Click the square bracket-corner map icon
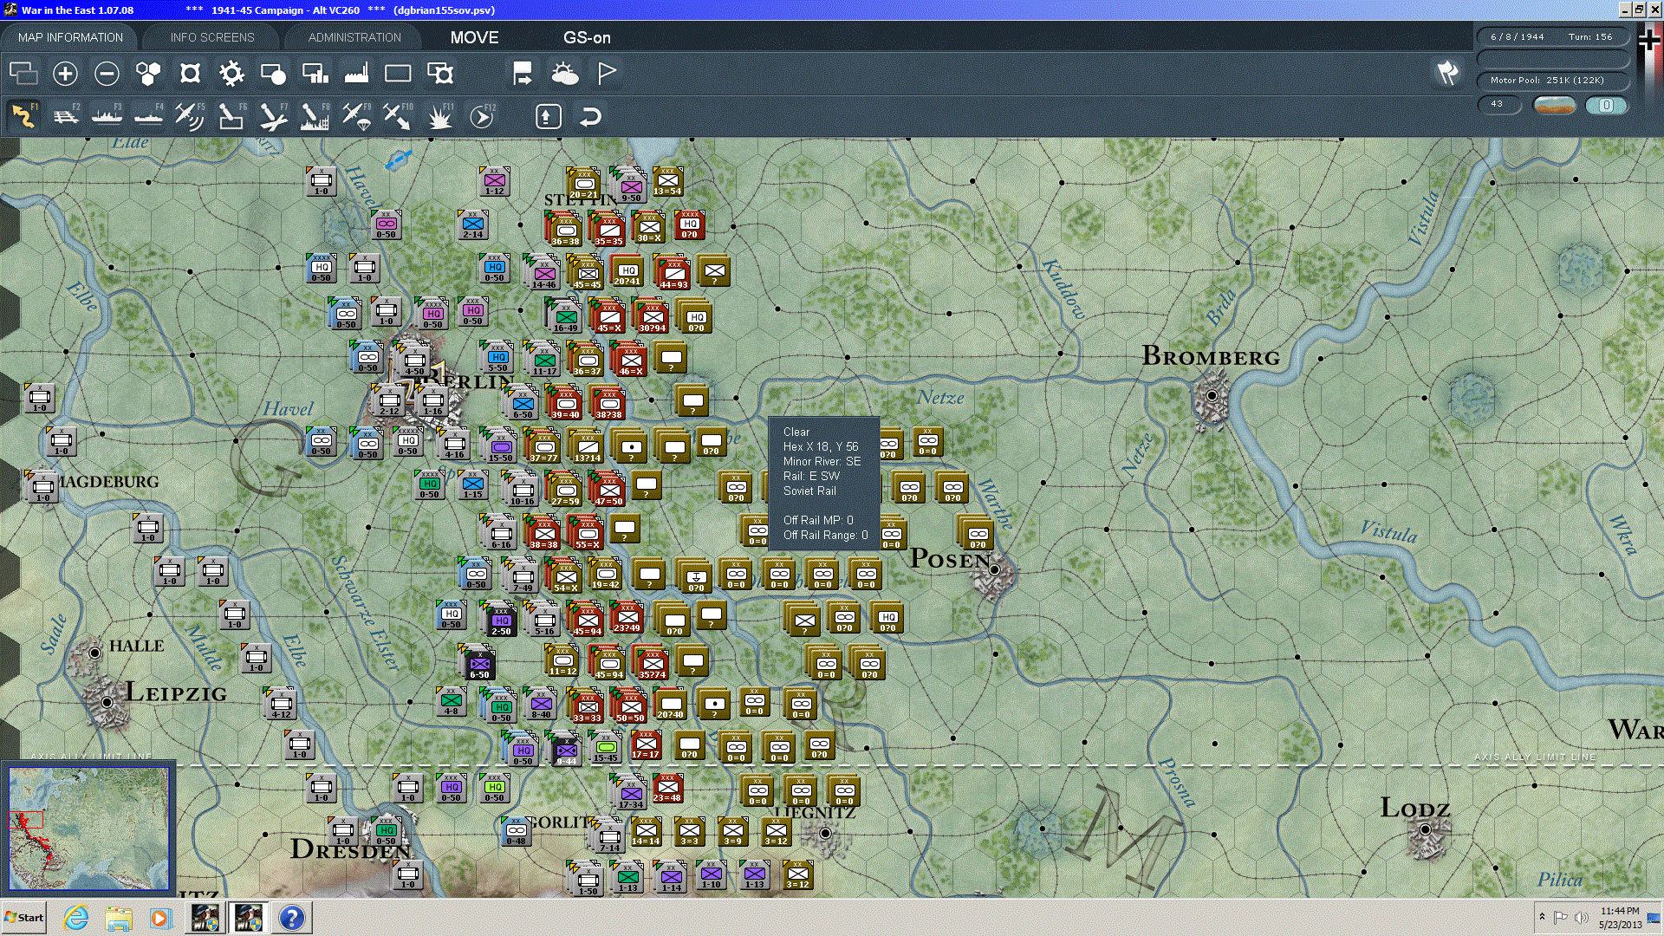The image size is (1664, 936). click(x=190, y=74)
